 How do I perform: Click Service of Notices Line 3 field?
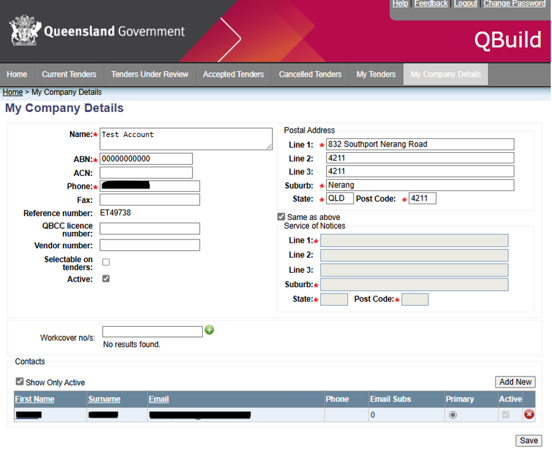(414, 270)
